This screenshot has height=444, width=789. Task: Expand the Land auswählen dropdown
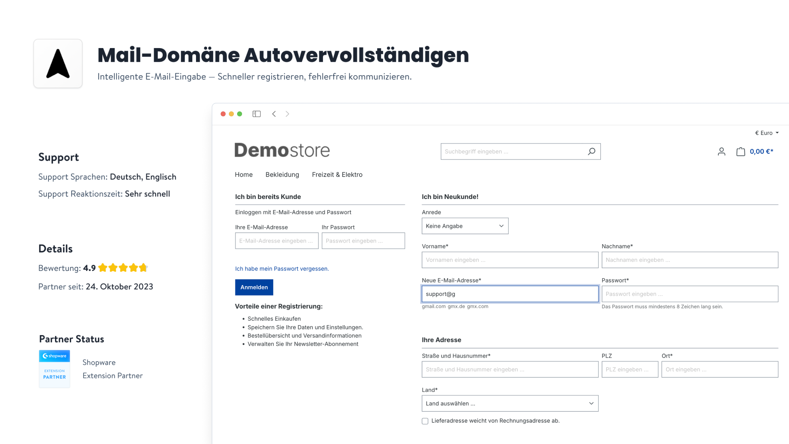pos(510,403)
